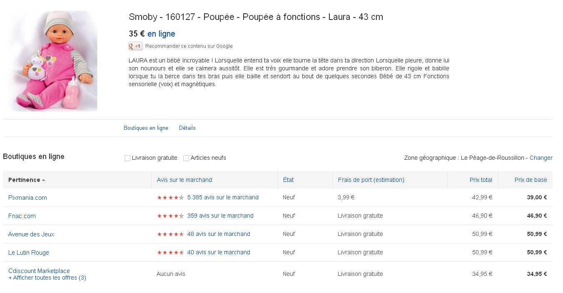Screen dimensions: 563x293
Task: Click the Changer location link
Action: pos(541,158)
